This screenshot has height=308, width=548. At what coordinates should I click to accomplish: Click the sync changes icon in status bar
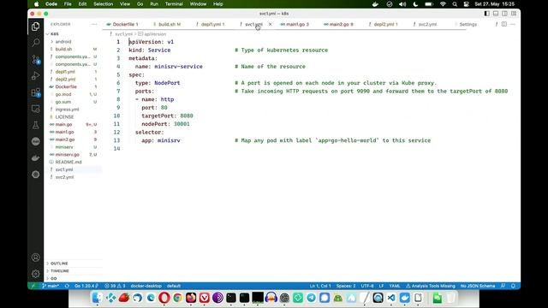[x=67, y=286]
